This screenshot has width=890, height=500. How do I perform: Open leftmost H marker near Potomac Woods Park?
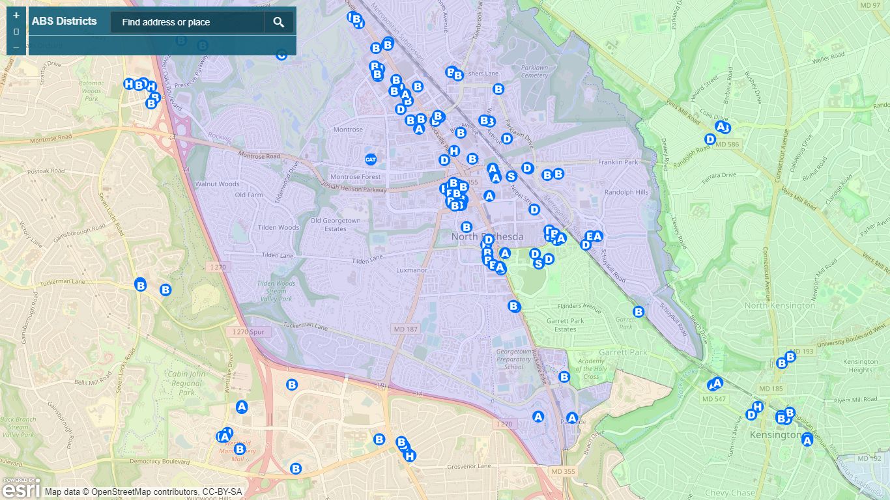pyautogui.click(x=129, y=83)
